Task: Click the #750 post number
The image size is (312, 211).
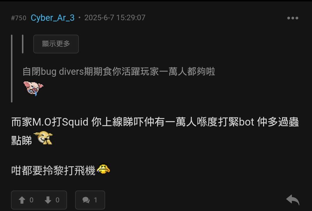Action: click(x=19, y=18)
